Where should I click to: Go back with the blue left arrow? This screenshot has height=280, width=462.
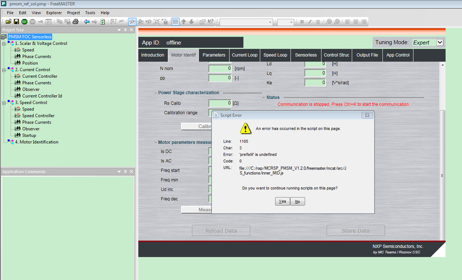86,21
